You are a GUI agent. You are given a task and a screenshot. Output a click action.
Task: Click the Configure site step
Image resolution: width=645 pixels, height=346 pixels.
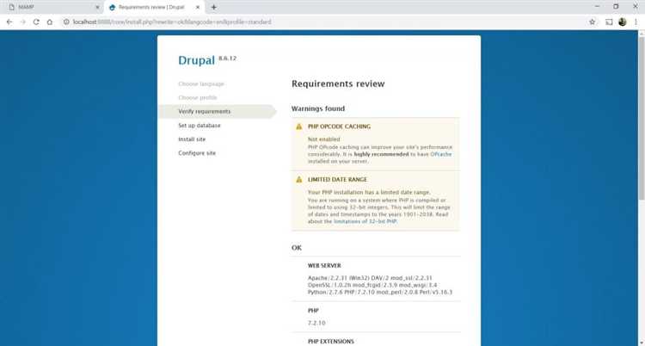tap(197, 153)
